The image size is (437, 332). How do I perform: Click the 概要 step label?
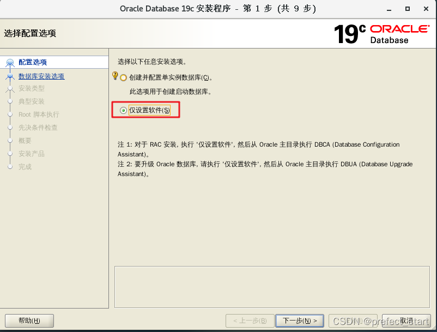point(25,141)
